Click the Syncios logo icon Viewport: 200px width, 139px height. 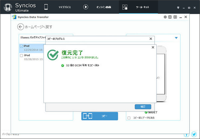point(8,7)
